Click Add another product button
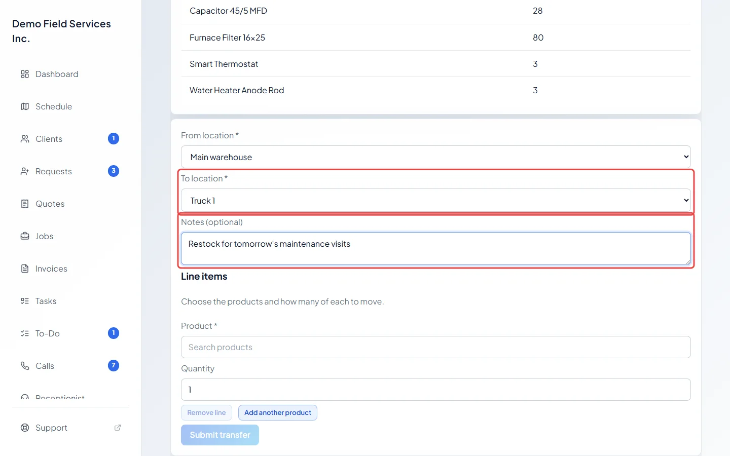The image size is (730, 456). (278, 412)
